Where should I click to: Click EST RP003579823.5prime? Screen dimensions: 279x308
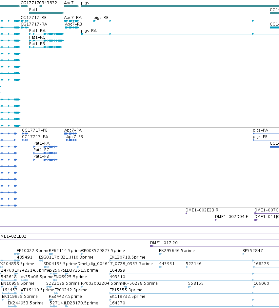pos(103,251)
